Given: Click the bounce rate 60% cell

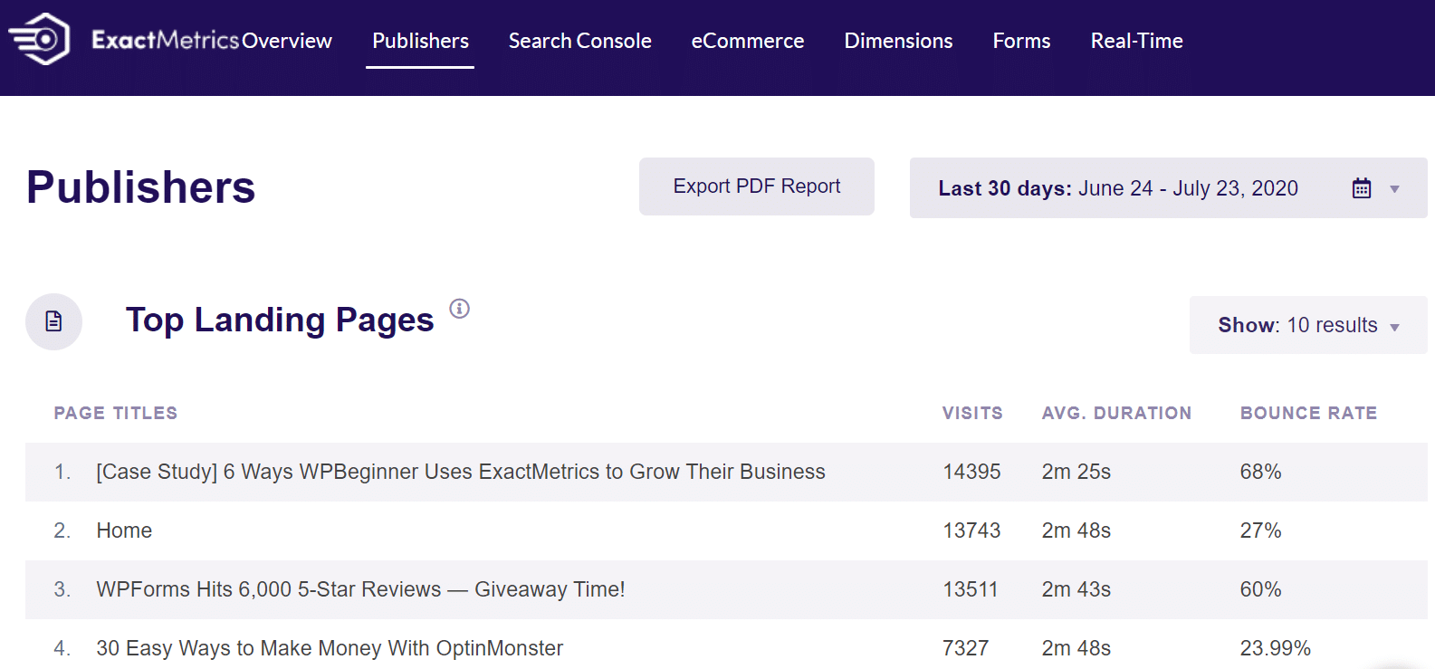Looking at the screenshot, I should pos(1260,589).
